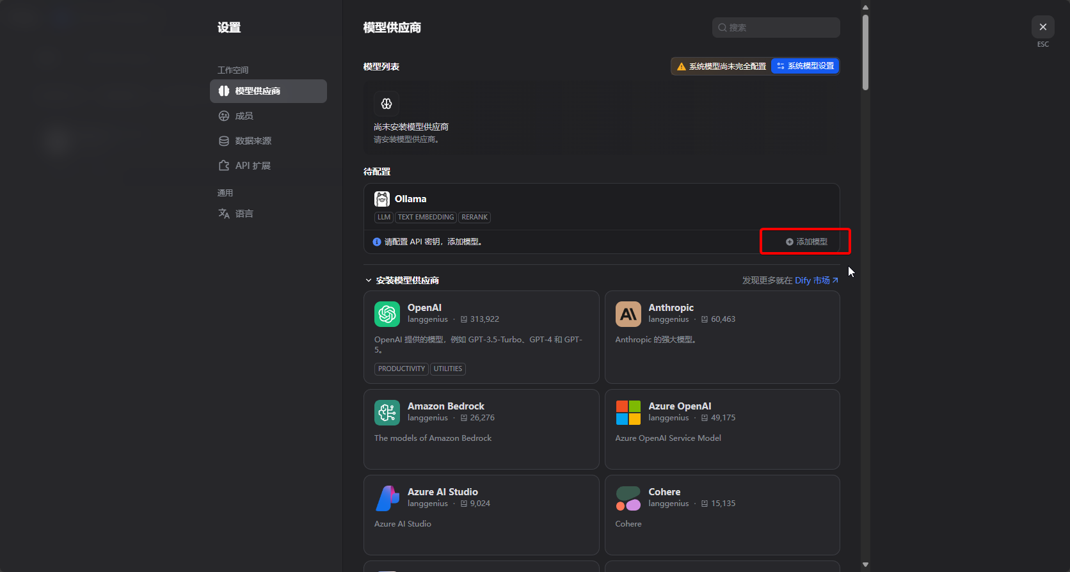The width and height of the screenshot is (1070, 572).
Task: Click the Anthropic provider logo icon
Action: point(628,314)
